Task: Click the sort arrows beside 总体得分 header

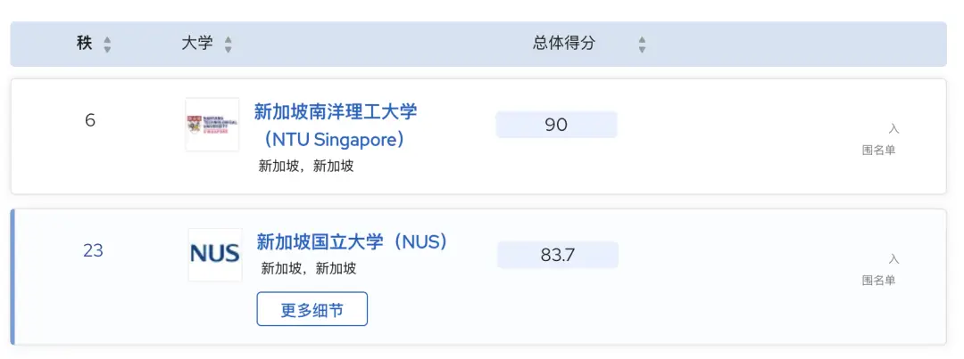Action: 642,44
